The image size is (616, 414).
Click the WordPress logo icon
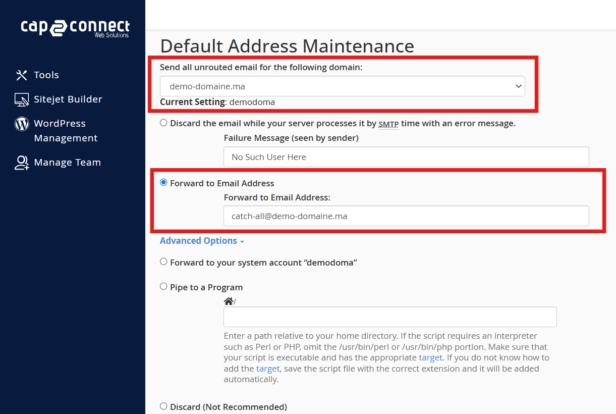[x=22, y=124]
